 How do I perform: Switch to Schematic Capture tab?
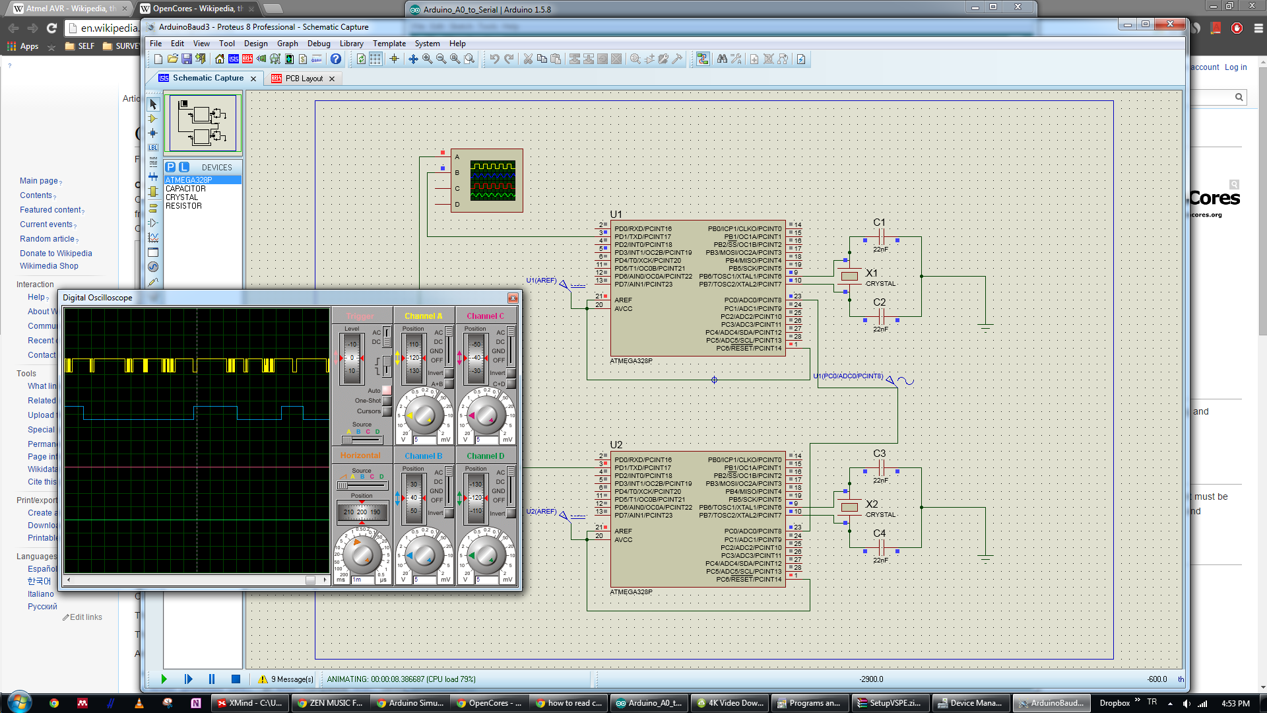pos(208,78)
